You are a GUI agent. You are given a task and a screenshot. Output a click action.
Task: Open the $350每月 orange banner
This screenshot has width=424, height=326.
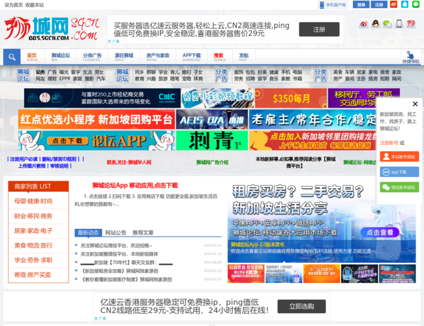pos(291,98)
